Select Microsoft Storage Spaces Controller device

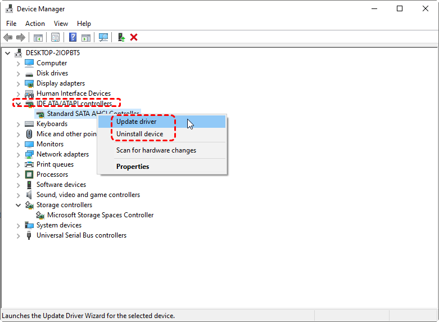100,215
